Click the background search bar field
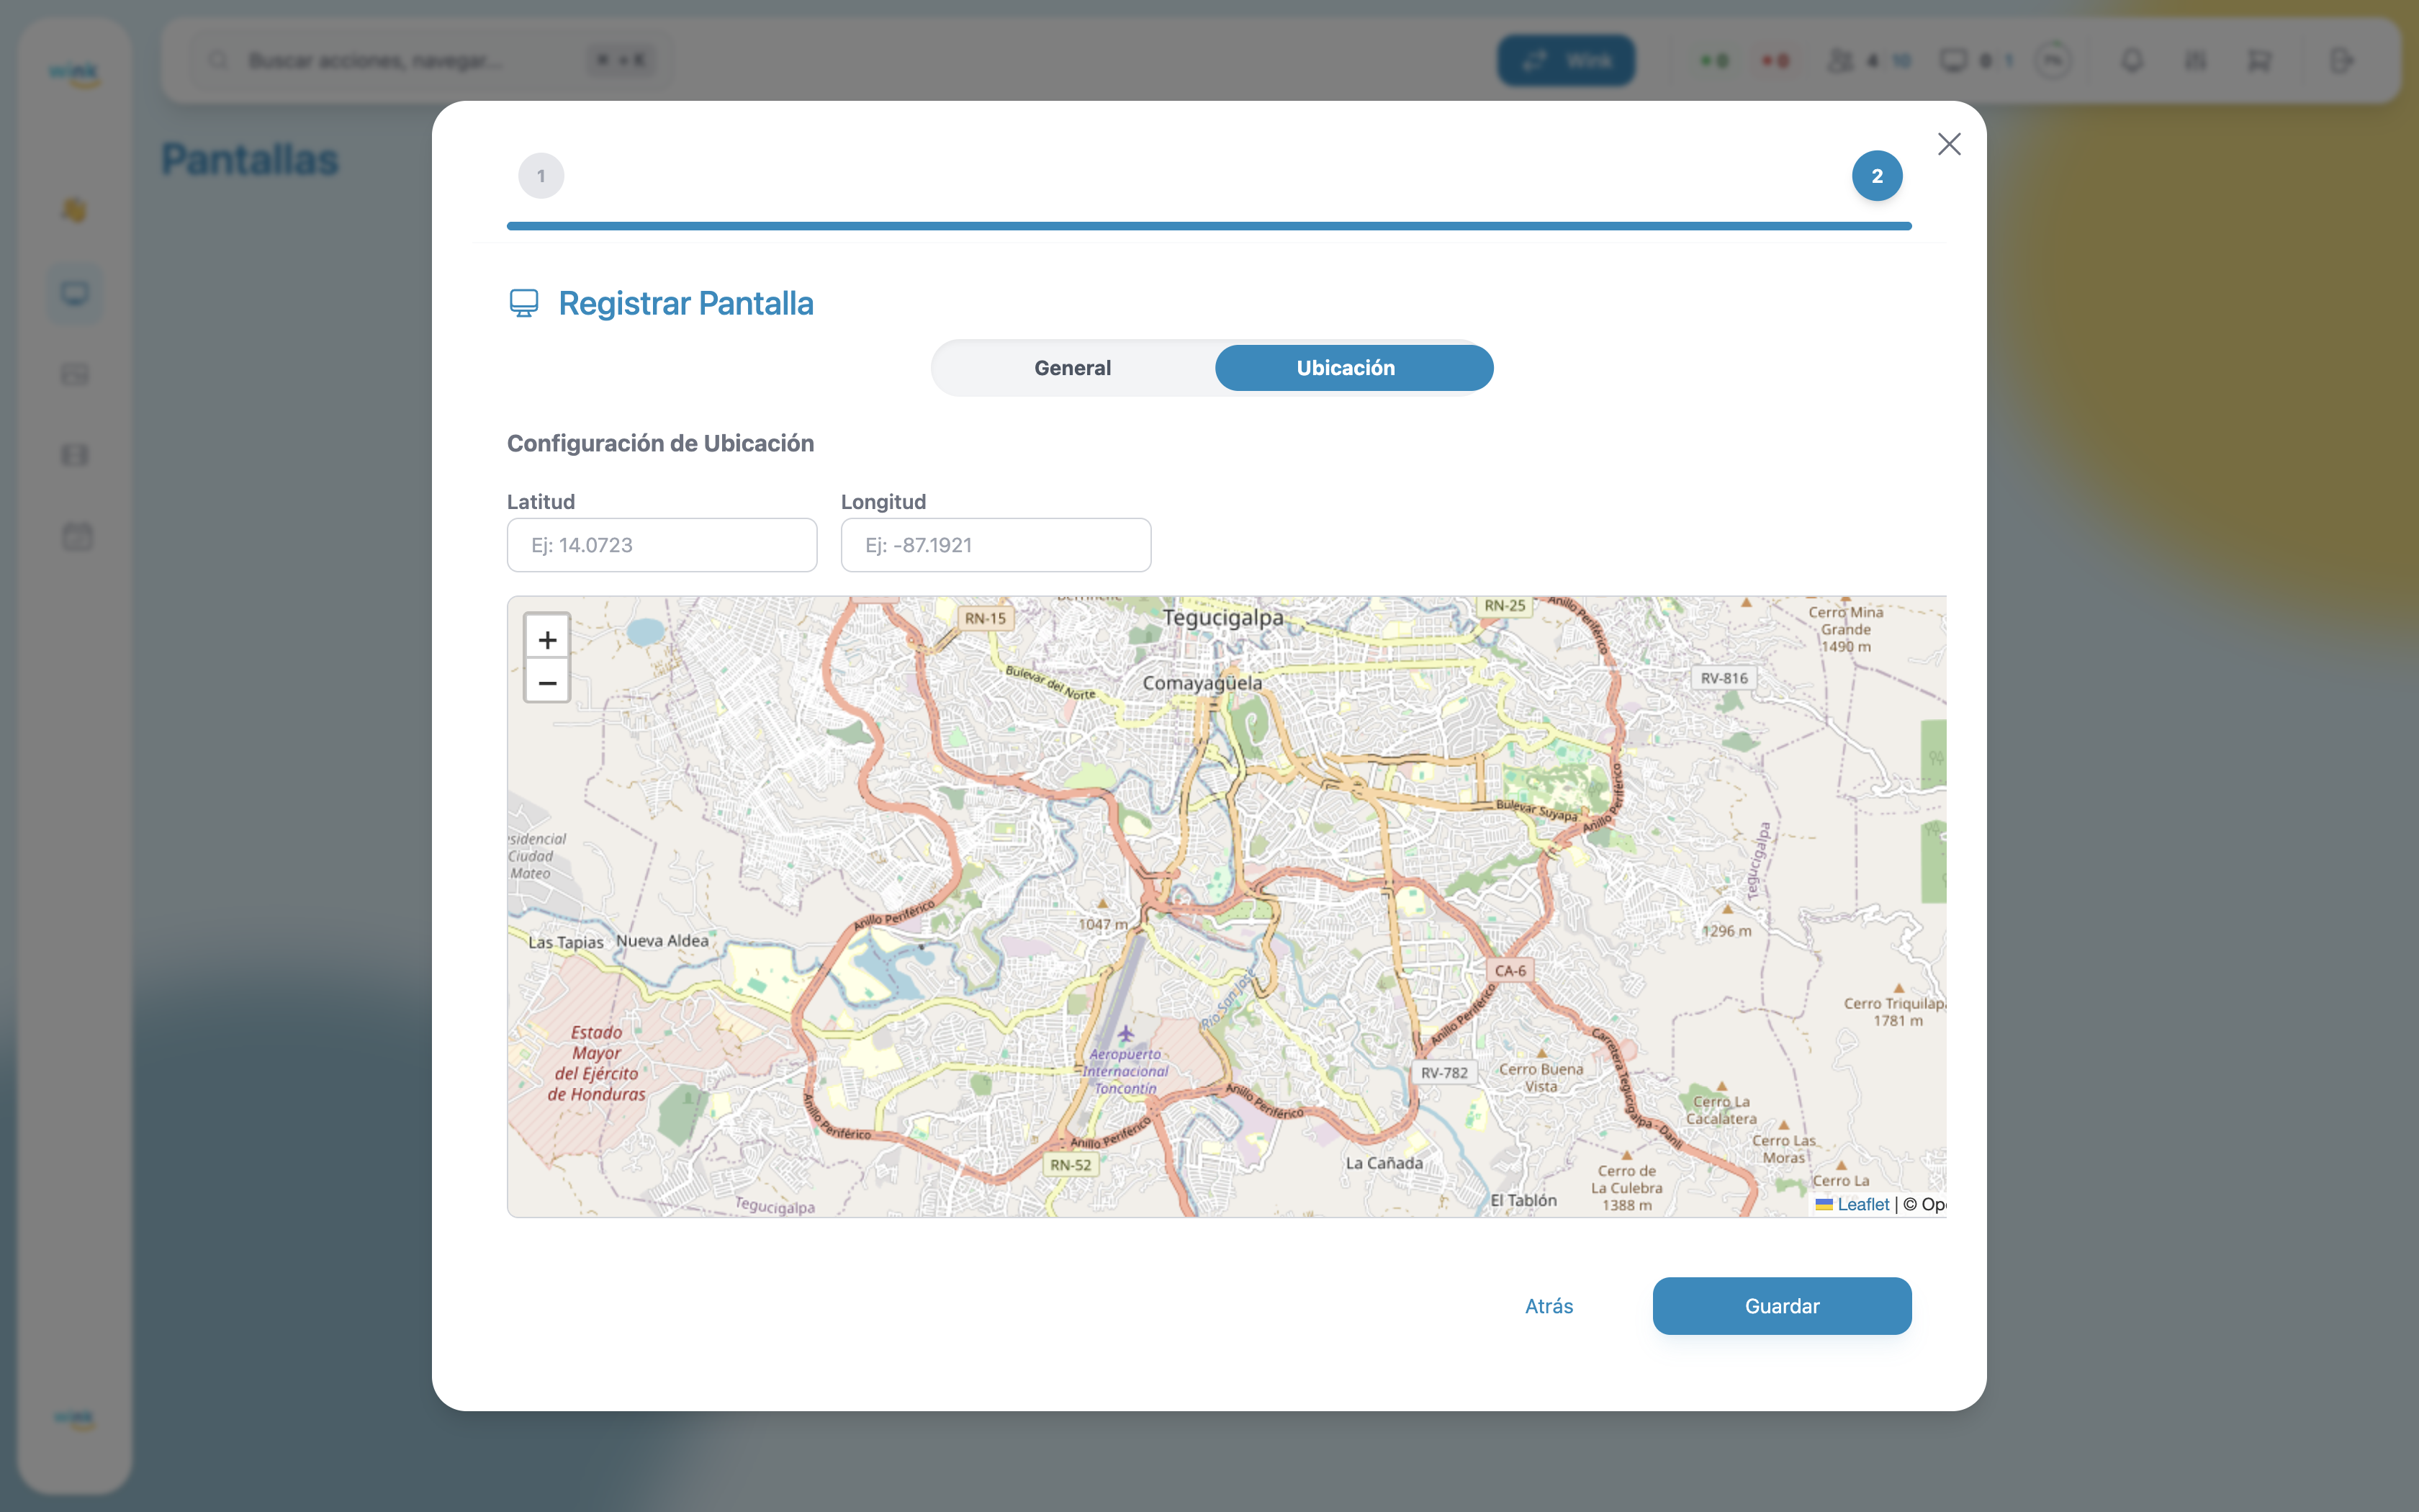 click(430, 61)
